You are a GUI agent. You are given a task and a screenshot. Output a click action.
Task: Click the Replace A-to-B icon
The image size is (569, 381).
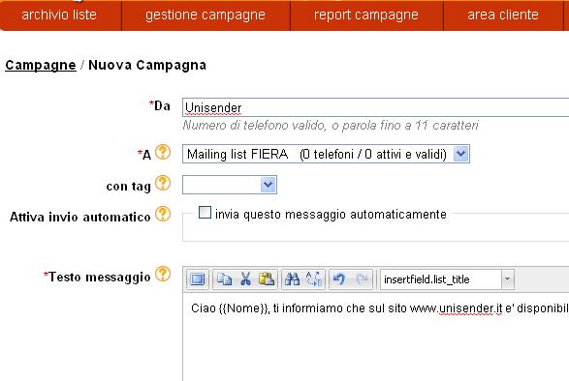coord(313,279)
